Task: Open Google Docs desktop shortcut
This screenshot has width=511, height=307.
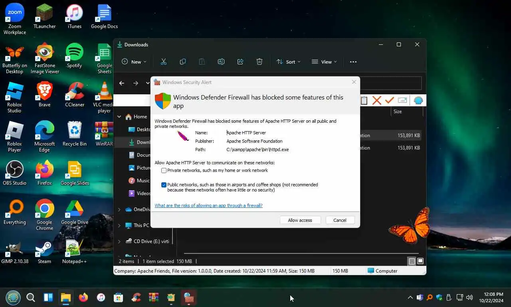Action: tap(104, 16)
